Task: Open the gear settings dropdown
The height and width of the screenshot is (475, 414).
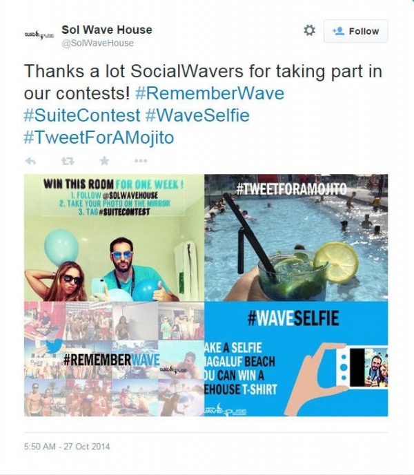Action: 309,30
